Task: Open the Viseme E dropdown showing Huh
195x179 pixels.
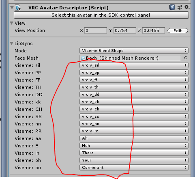Action: (x=134, y=146)
